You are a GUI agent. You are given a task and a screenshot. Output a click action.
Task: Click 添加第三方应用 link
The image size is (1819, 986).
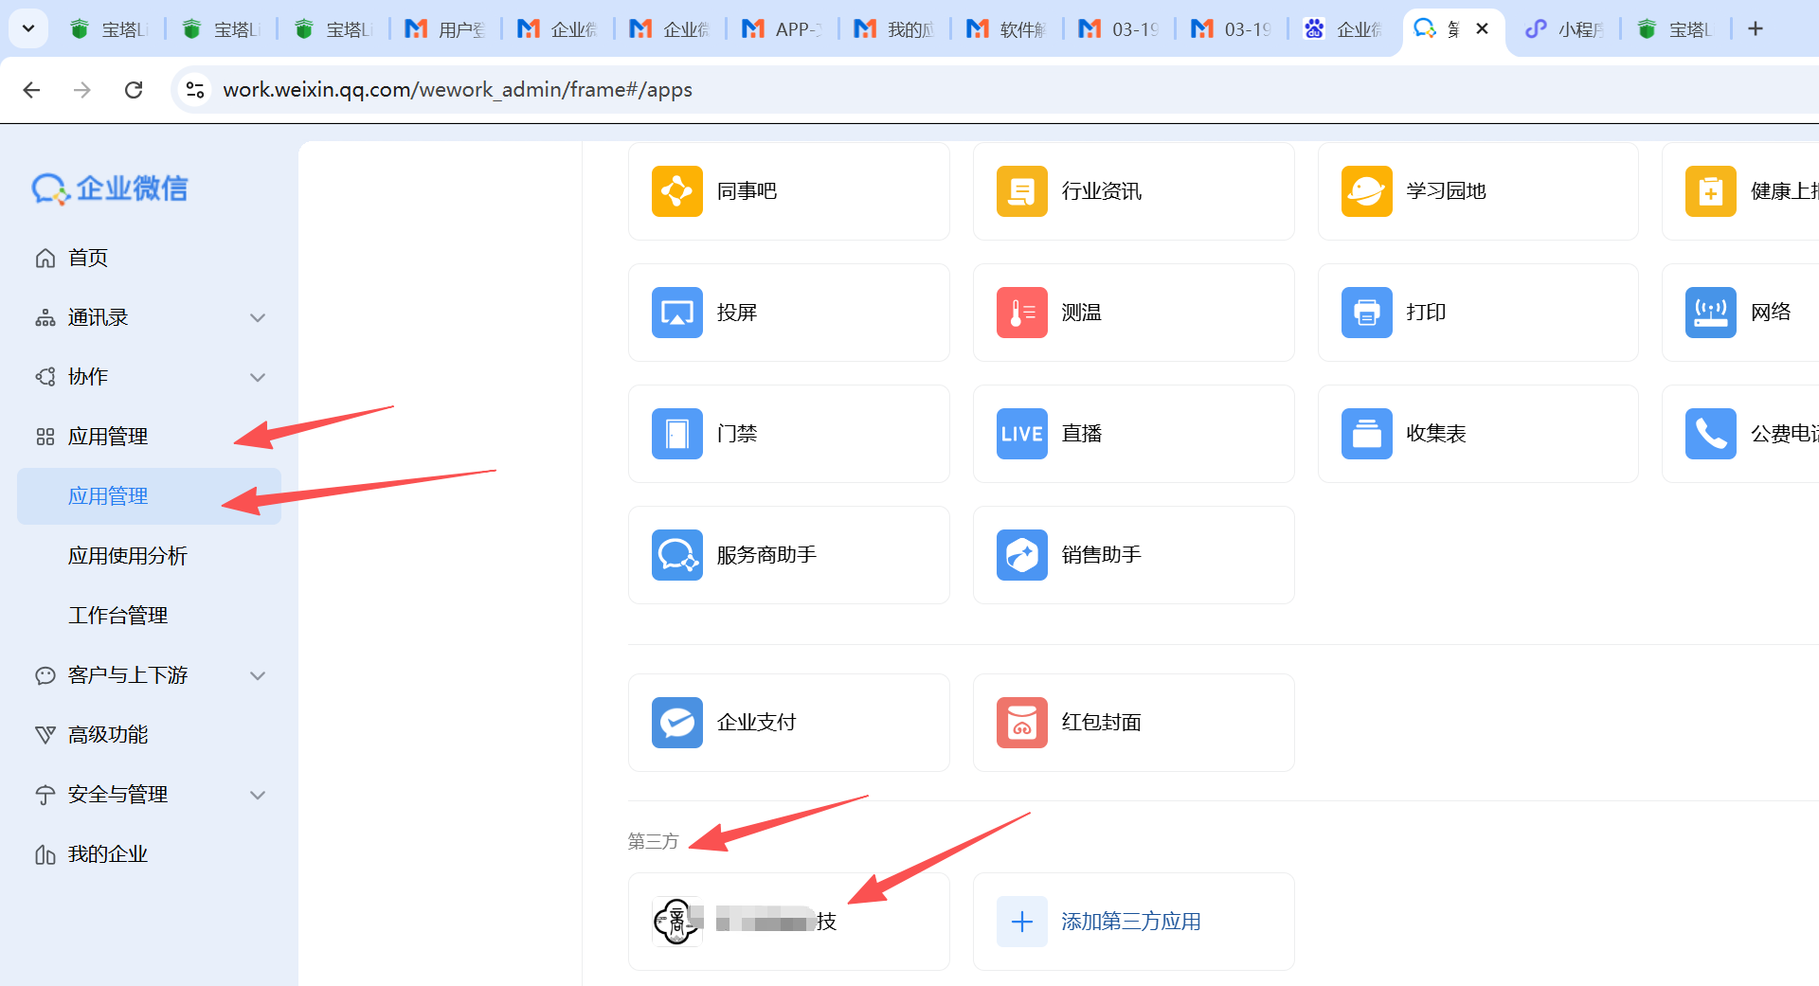tap(1130, 922)
